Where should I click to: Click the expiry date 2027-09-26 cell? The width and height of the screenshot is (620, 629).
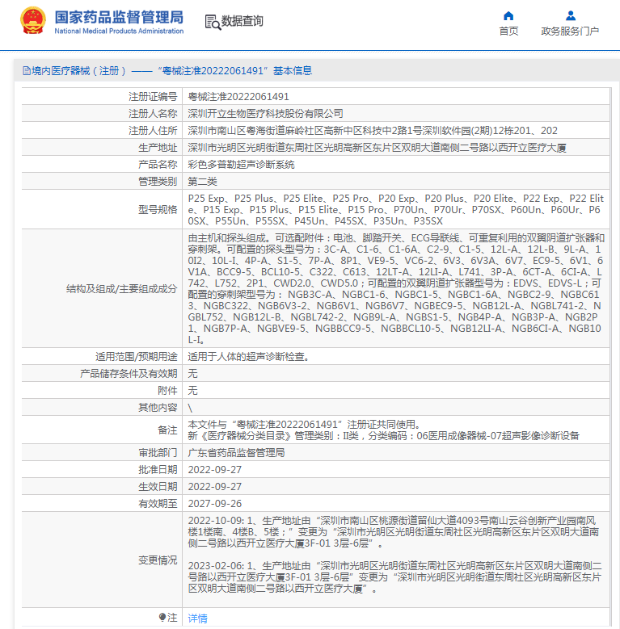396,503
